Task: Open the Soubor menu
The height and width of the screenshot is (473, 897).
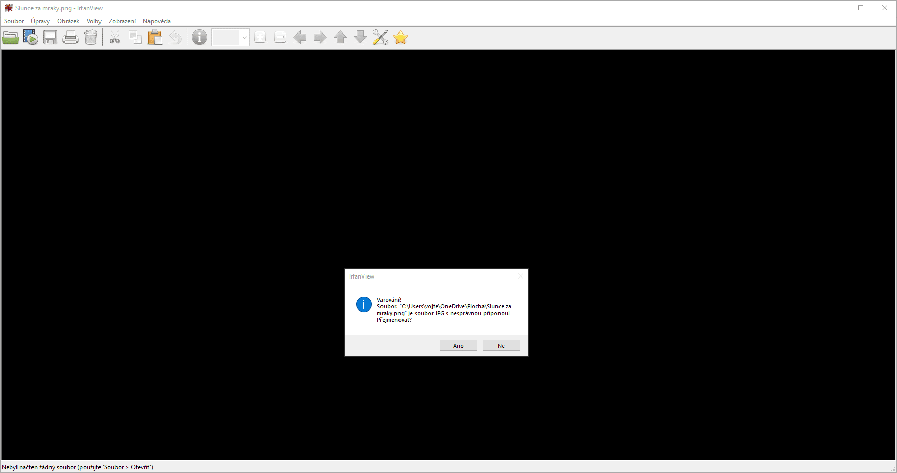Action: [x=14, y=21]
